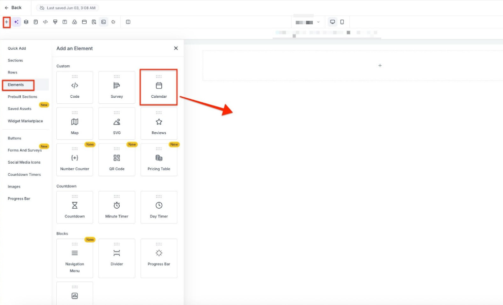Click the plus Add Element toolbar icon

point(7,22)
